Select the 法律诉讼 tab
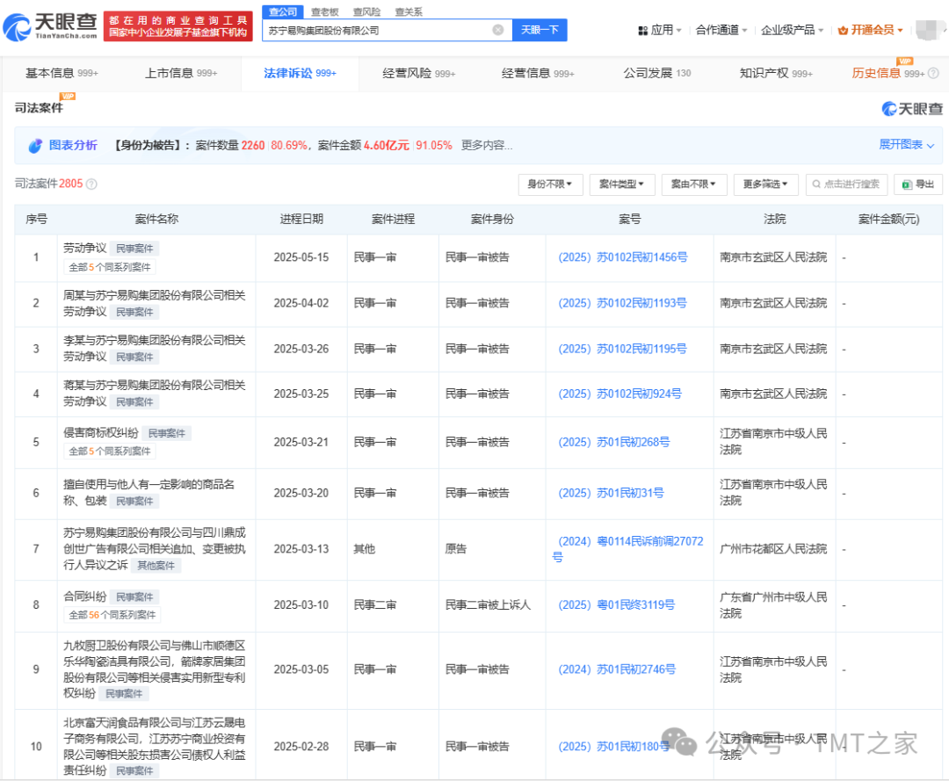 coord(300,73)
